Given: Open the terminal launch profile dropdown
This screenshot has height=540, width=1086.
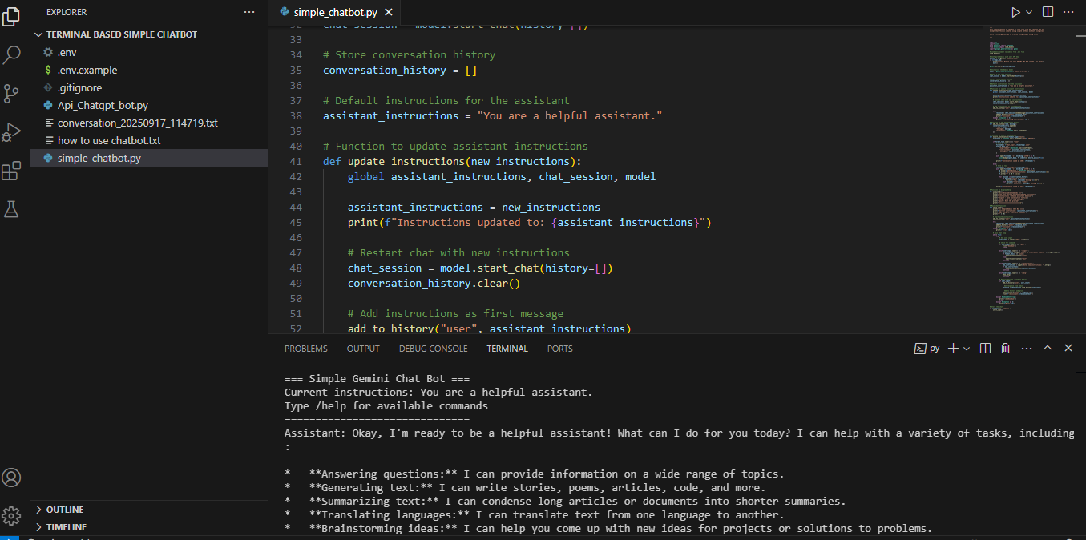Looking at the screenshot, I should click(x=967, y=349).
